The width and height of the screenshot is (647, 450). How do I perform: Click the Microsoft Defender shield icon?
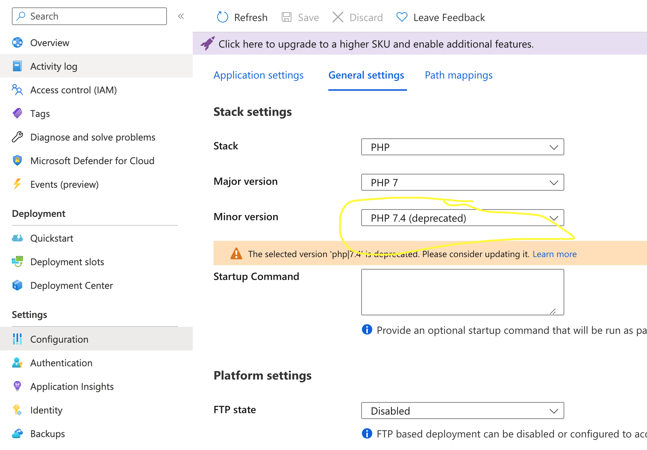pyautogui.click(x=17, y=161)
